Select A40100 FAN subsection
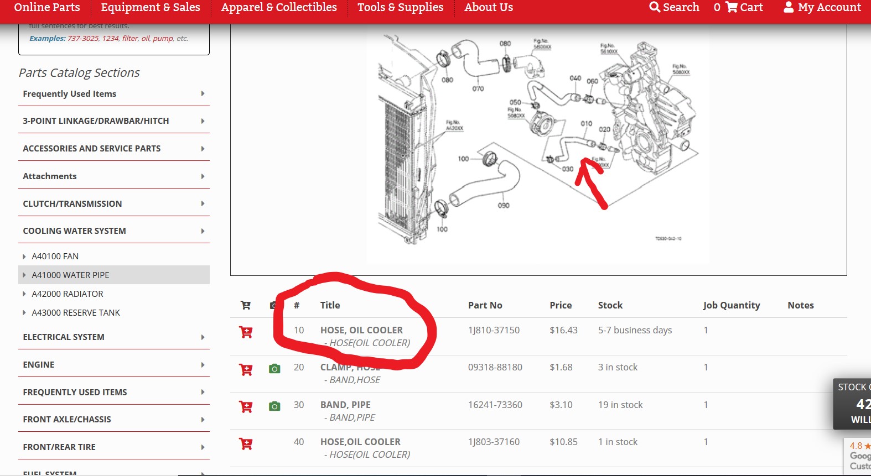Image resolution: width=871 pixels, height=476 pixels. coord(114,256)
